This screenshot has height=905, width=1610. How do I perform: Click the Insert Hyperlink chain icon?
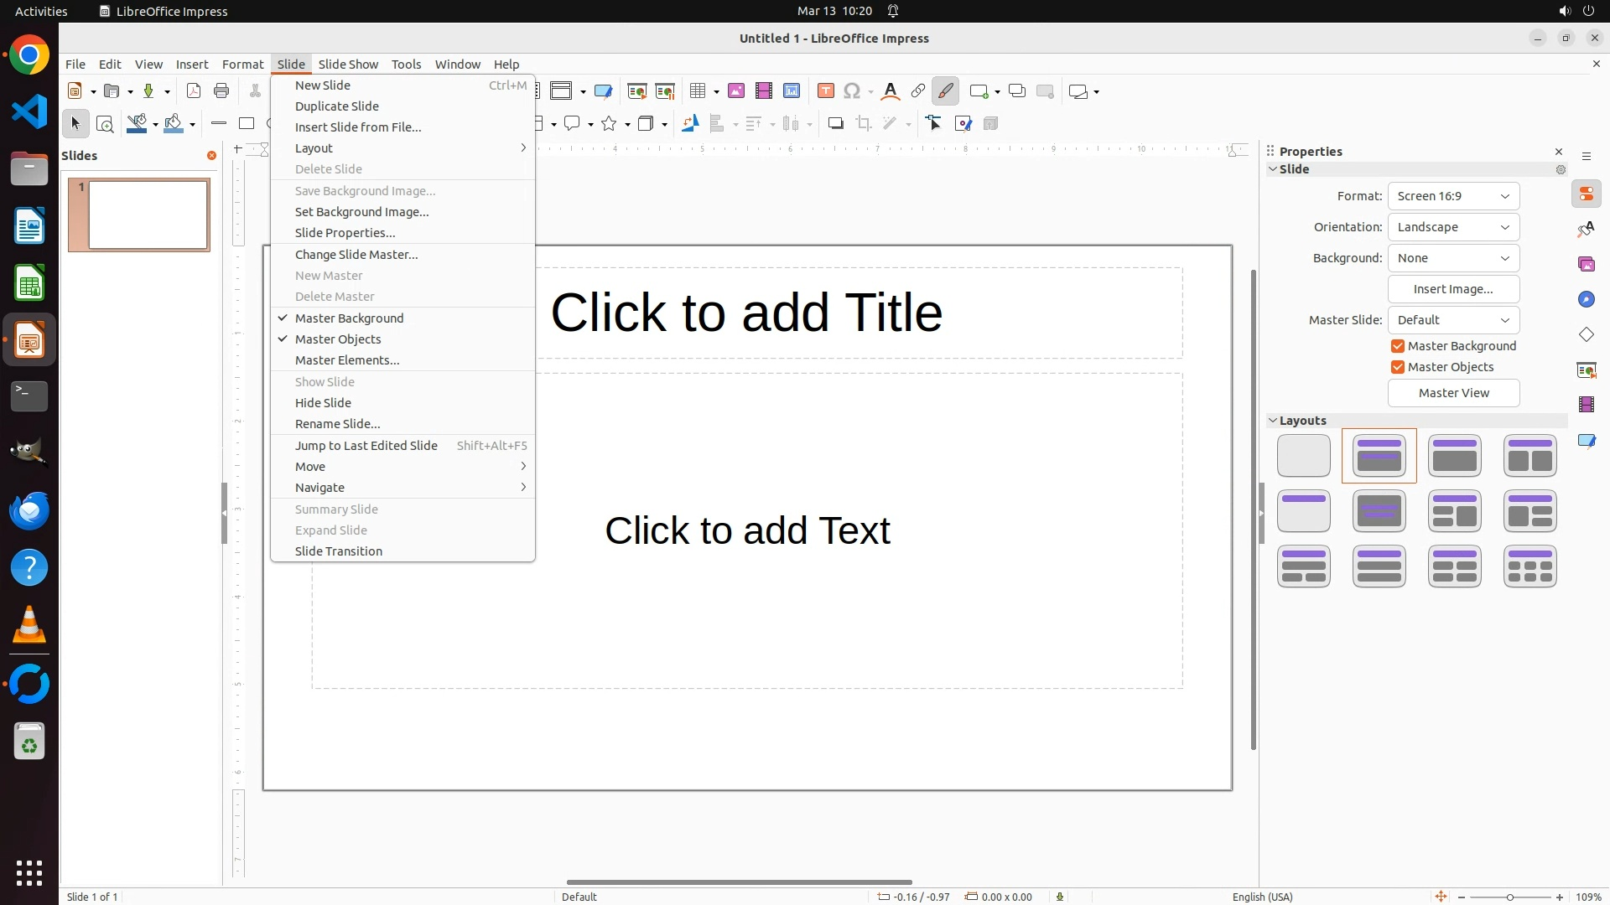click(918, 91)
